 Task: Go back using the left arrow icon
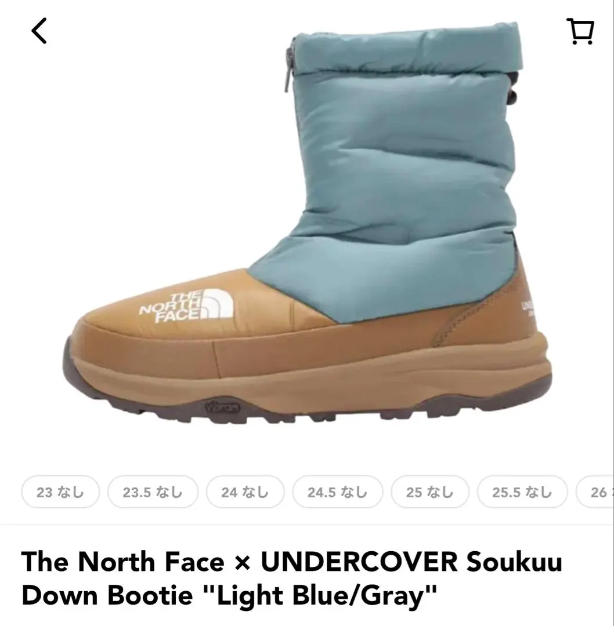(39, 31)
